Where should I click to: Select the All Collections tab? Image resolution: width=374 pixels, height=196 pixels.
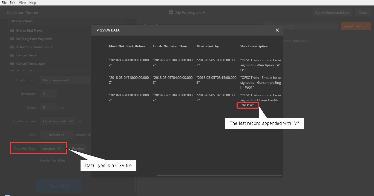point(22,21)
